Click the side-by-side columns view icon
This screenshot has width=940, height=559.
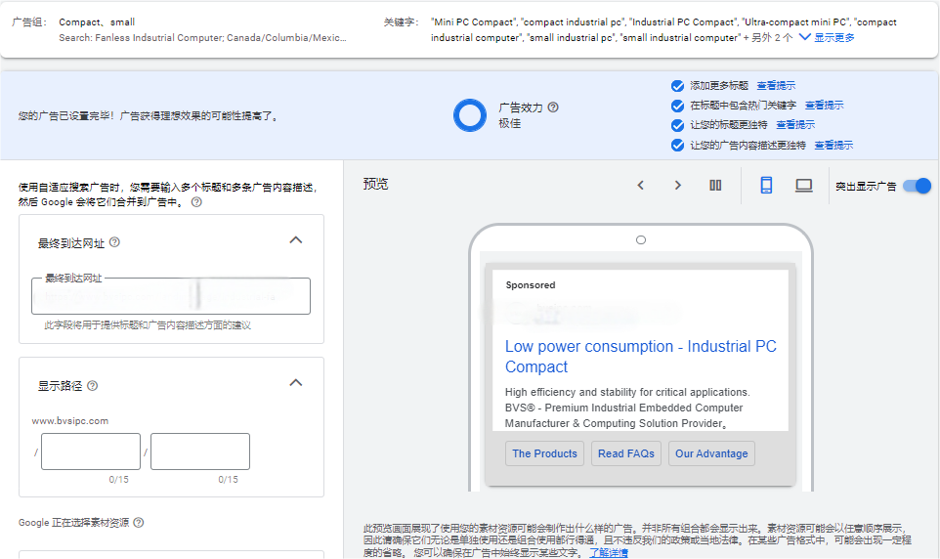(715, 186)
